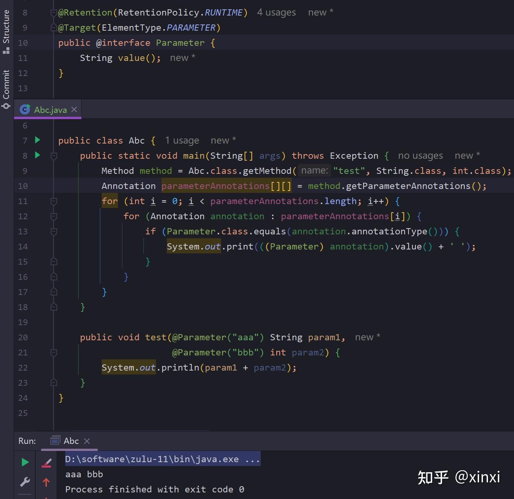The image size is (514, 499).
Task: Fold the if Parameter.class.equals block
Action: pyautogui.click(x=54, y=231)
